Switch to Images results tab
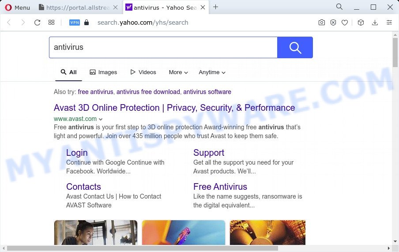Image resolution: width=399 pixels, height=252 pixels. point(103,72)
